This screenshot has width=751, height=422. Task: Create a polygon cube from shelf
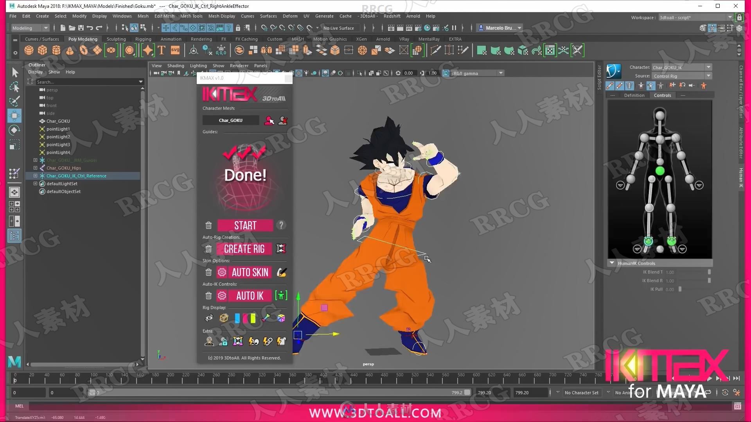(x=42, y=50)
